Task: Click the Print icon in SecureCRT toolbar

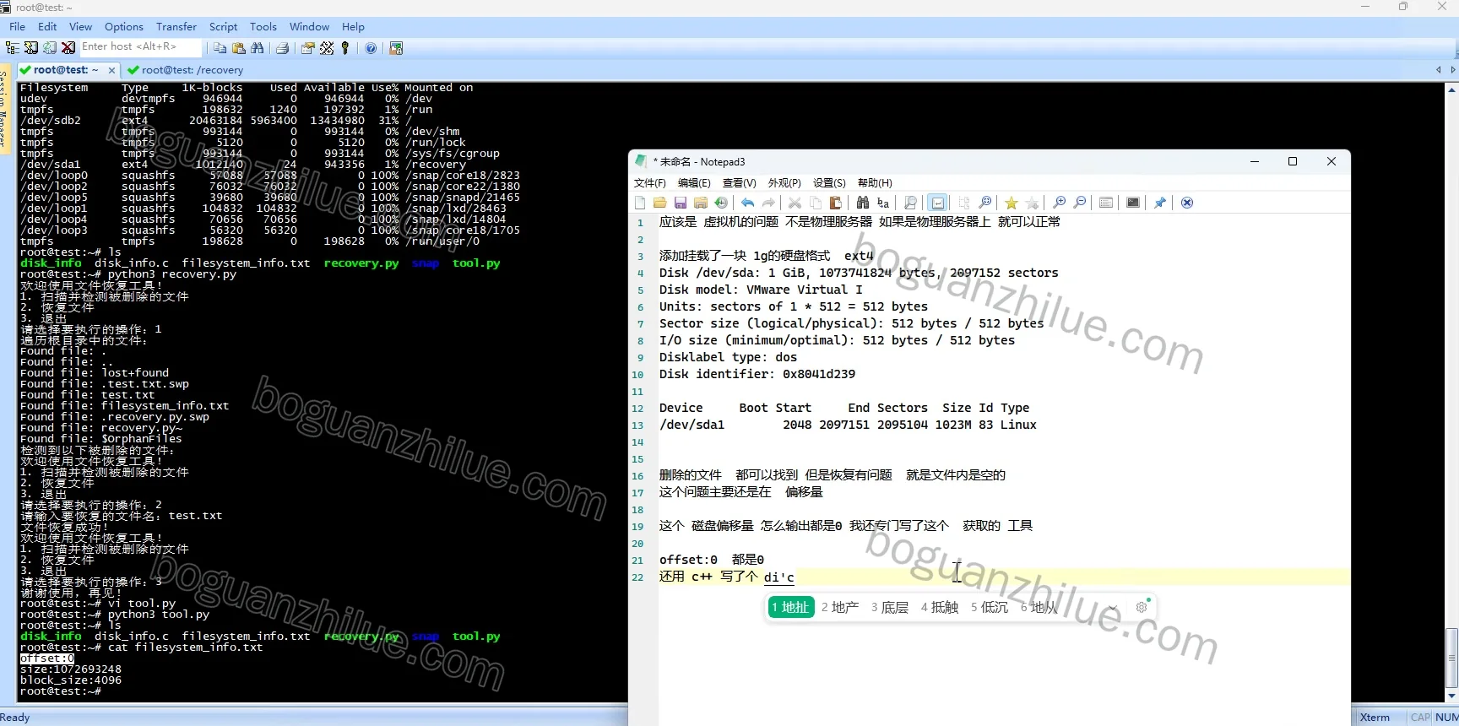Action: (283, 48)
